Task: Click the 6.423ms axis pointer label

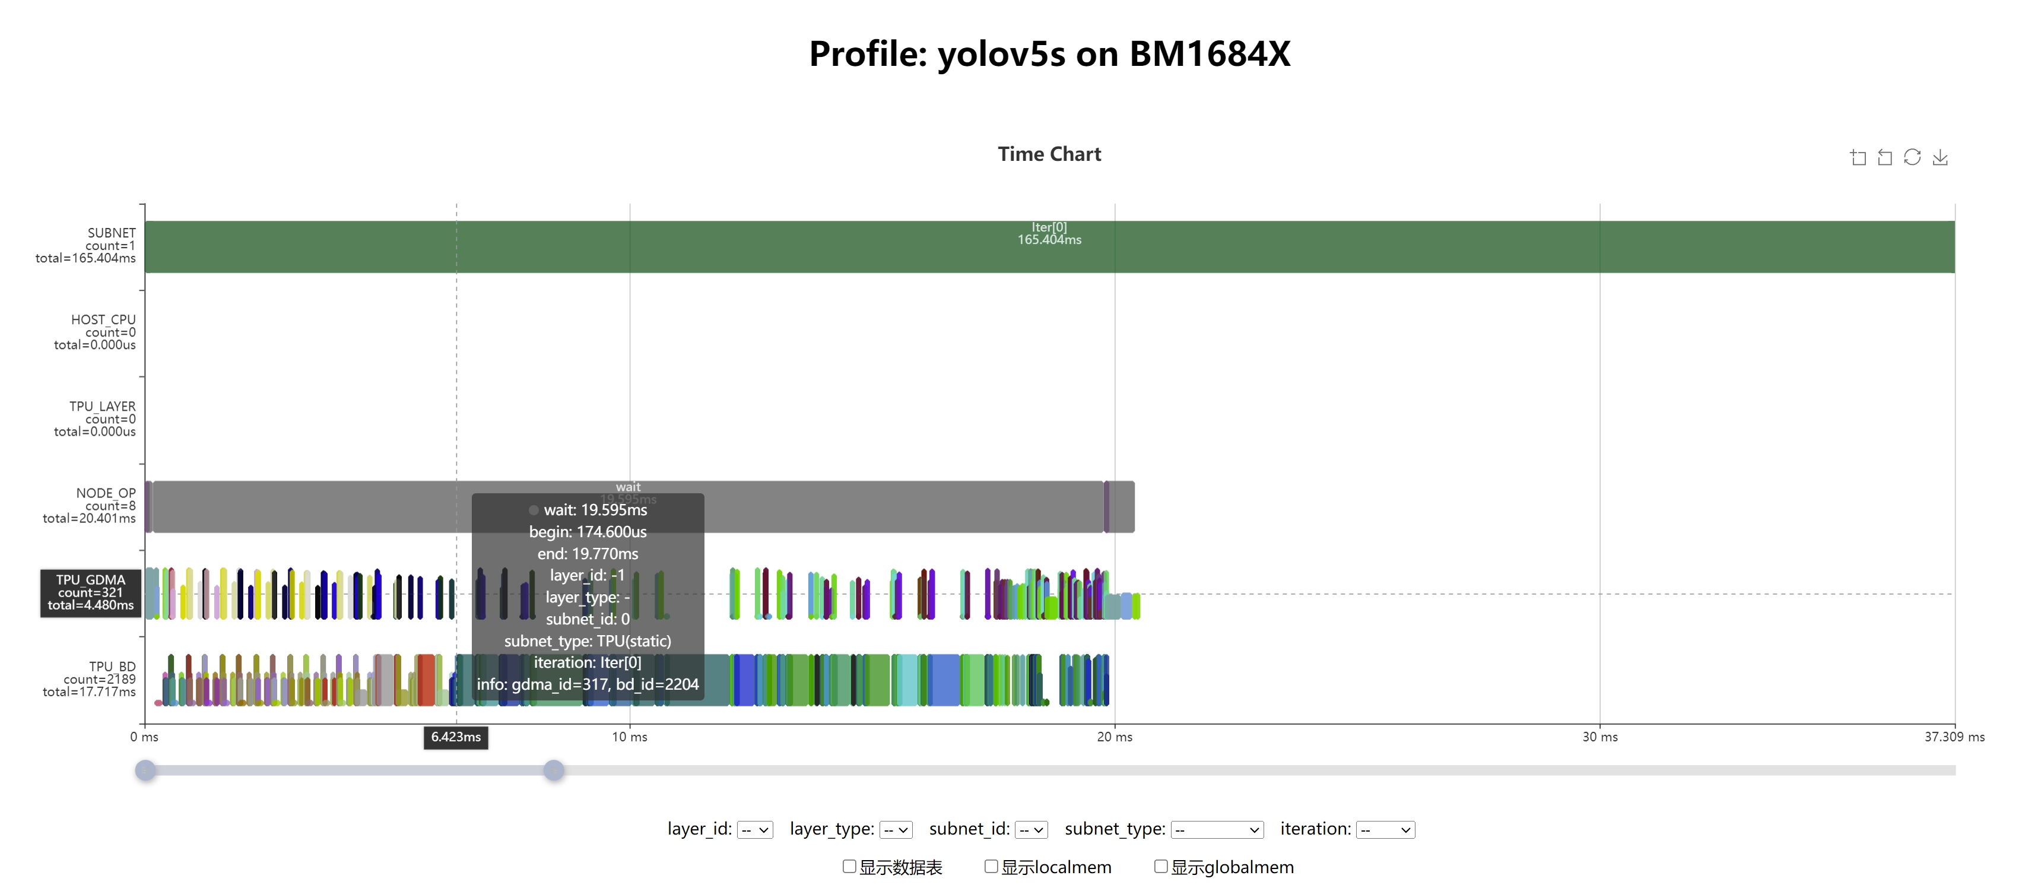Action: 456,737
